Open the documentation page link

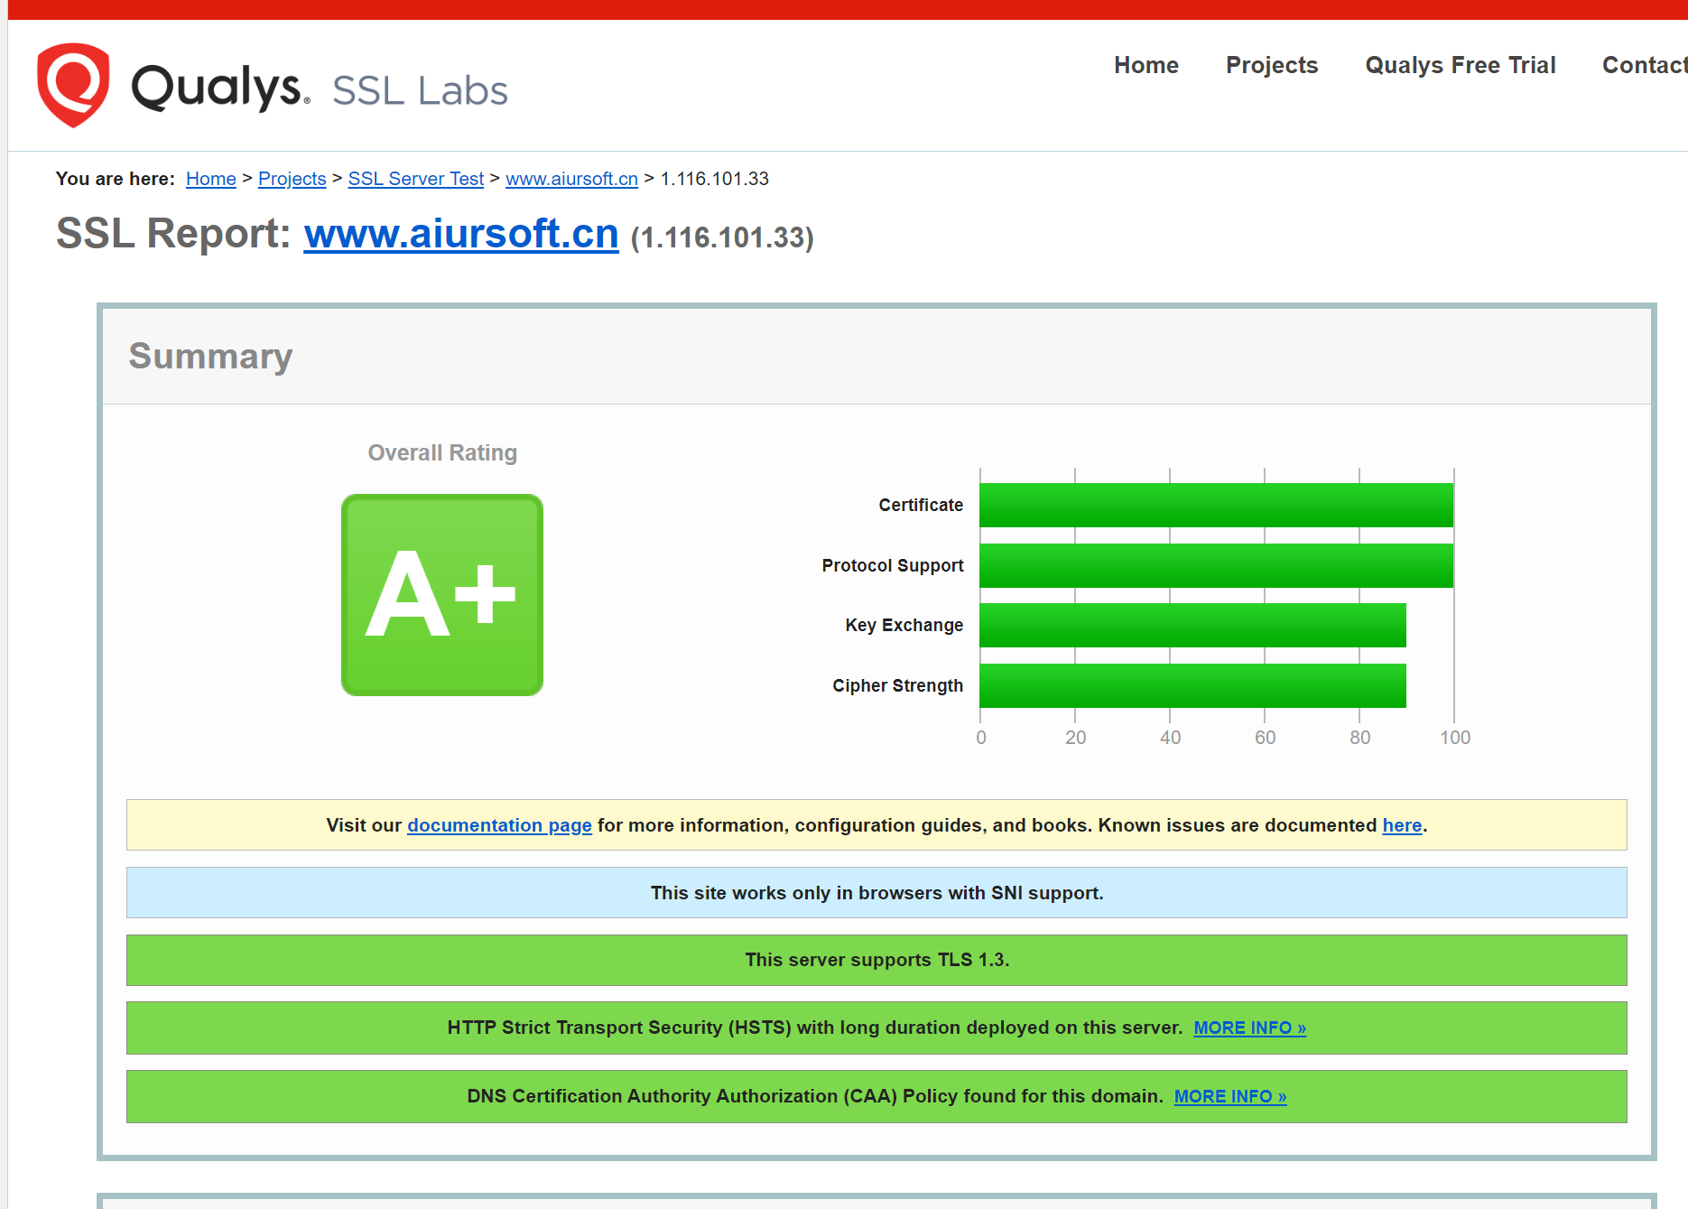[x=499, y=825]
